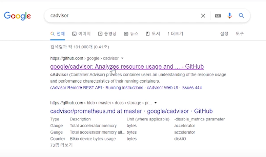The width and height of the screenshot is (266, 157).
Task: Open 설정 settings
Action: click(x=224, y=34)
